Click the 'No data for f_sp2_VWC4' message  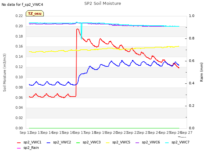tap(22, 4)
